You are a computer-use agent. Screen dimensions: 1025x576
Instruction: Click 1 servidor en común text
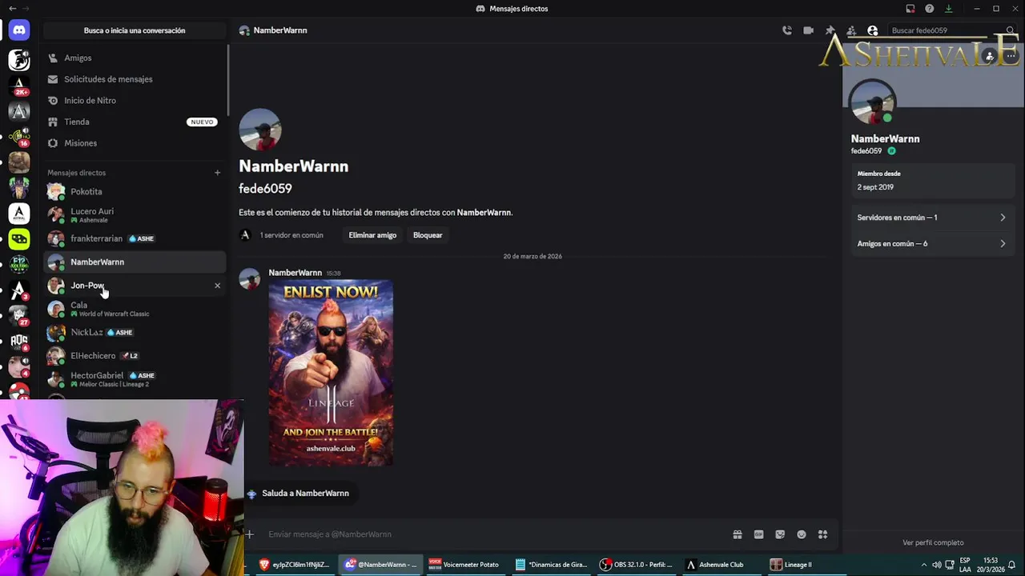tap(291, 235)
